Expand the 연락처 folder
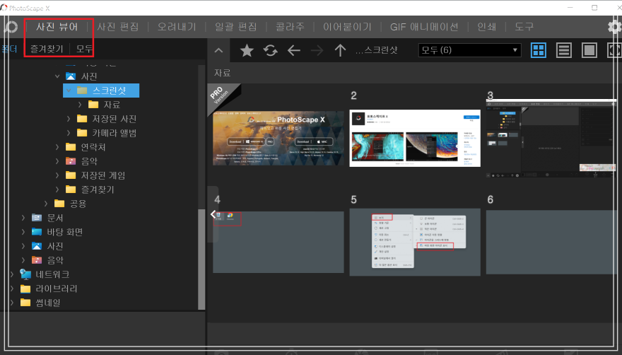Viewport: 622px width, 355px height. coord(57,147)
